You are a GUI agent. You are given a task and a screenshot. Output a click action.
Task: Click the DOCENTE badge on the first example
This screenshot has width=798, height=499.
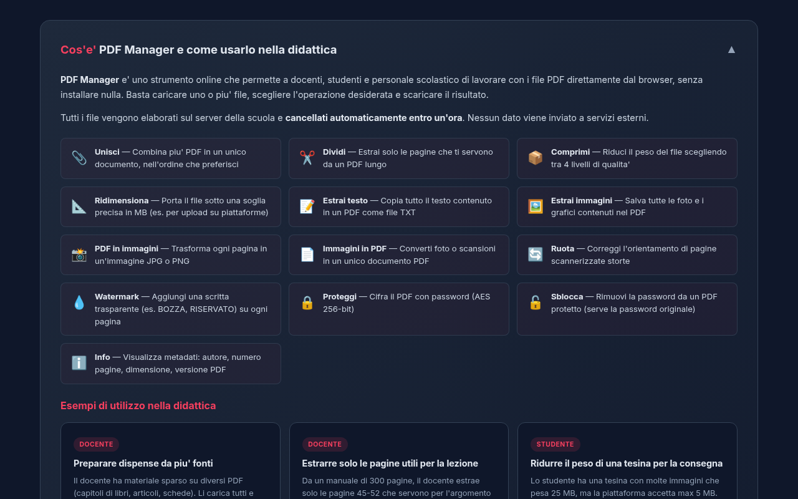[x=96, y=444]
